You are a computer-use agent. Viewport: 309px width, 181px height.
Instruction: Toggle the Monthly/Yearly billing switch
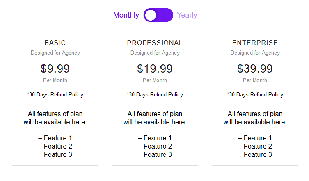[158, 15]
